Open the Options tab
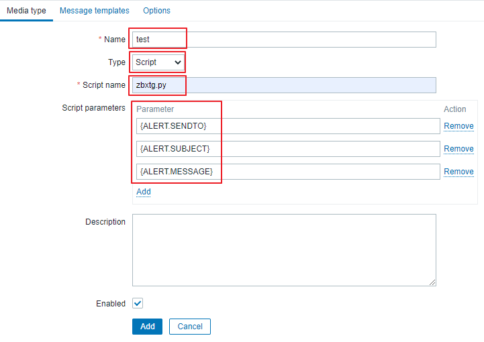The width and height of the screenshot is (484, 342). click(156, 11)
